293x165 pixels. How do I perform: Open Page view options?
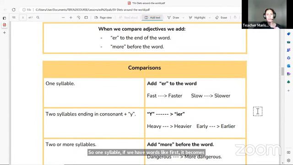[103, 17]
